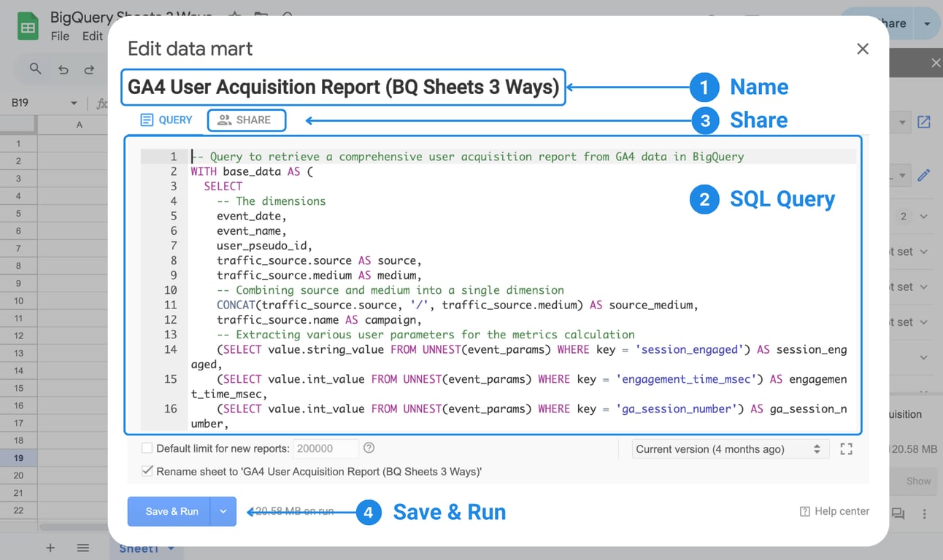Close the right side panel
The height and width of the screenshot is (560, 943).
pos(936,63)
